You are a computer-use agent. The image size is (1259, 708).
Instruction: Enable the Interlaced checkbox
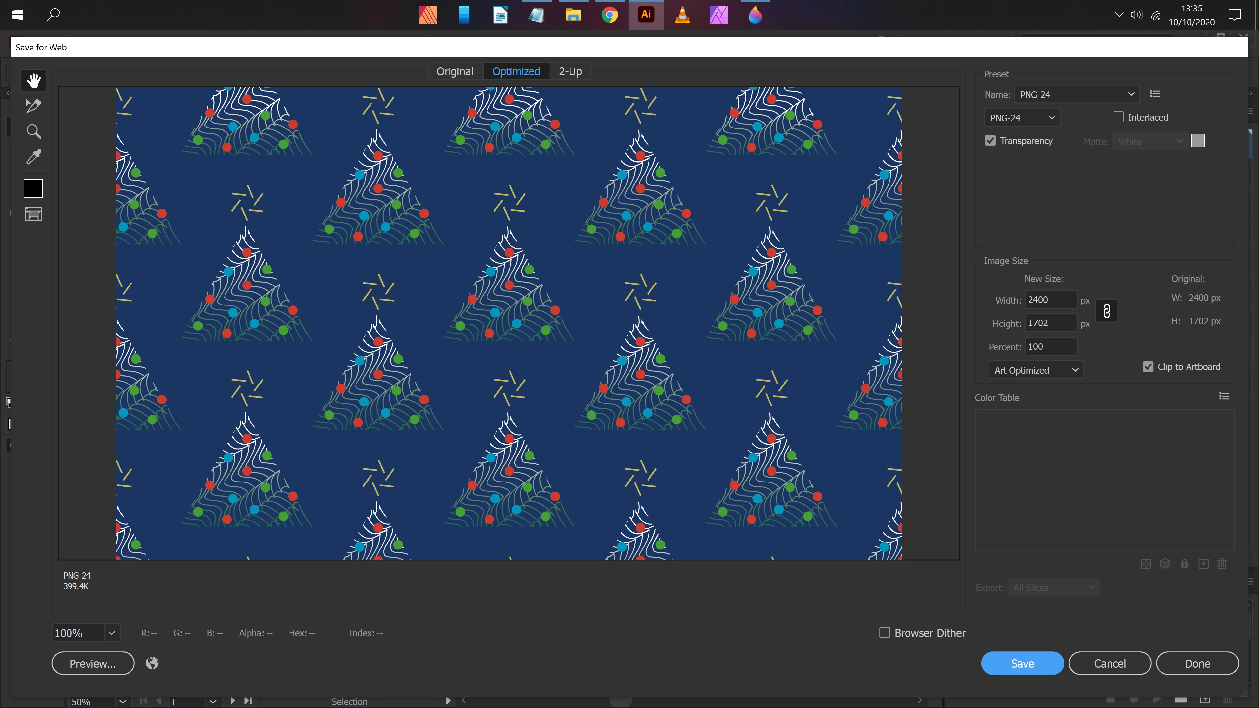click(x=1118, y=117)
